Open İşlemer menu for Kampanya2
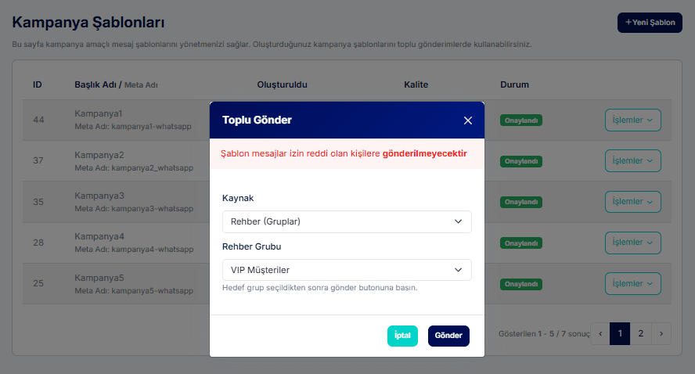The width and height of the screenshot is (695, 374). tap(632, 160)
